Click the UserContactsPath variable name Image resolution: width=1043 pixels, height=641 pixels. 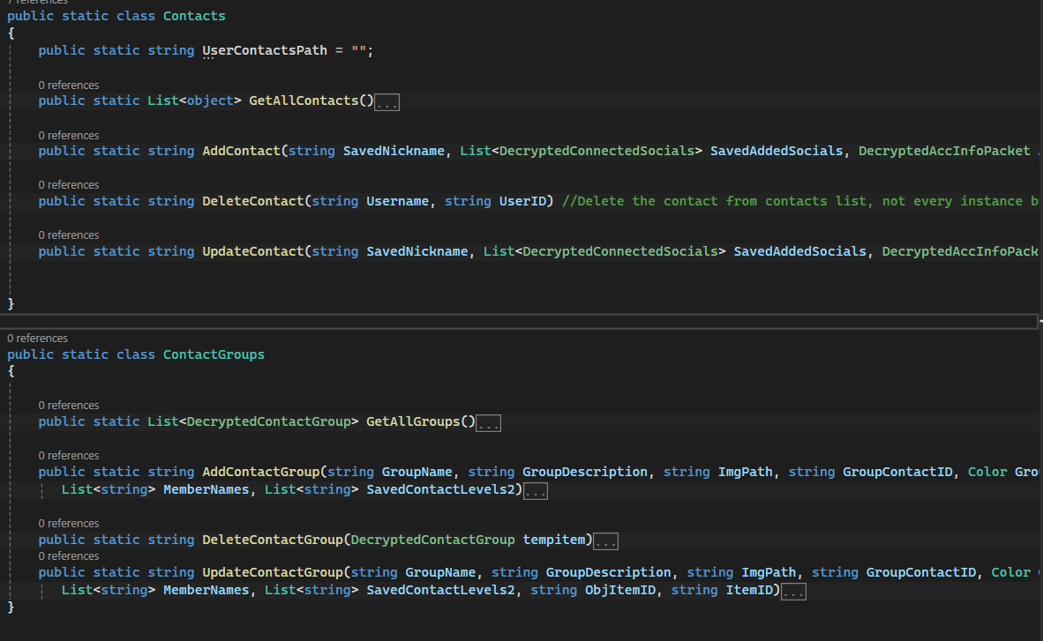point(265,50)
